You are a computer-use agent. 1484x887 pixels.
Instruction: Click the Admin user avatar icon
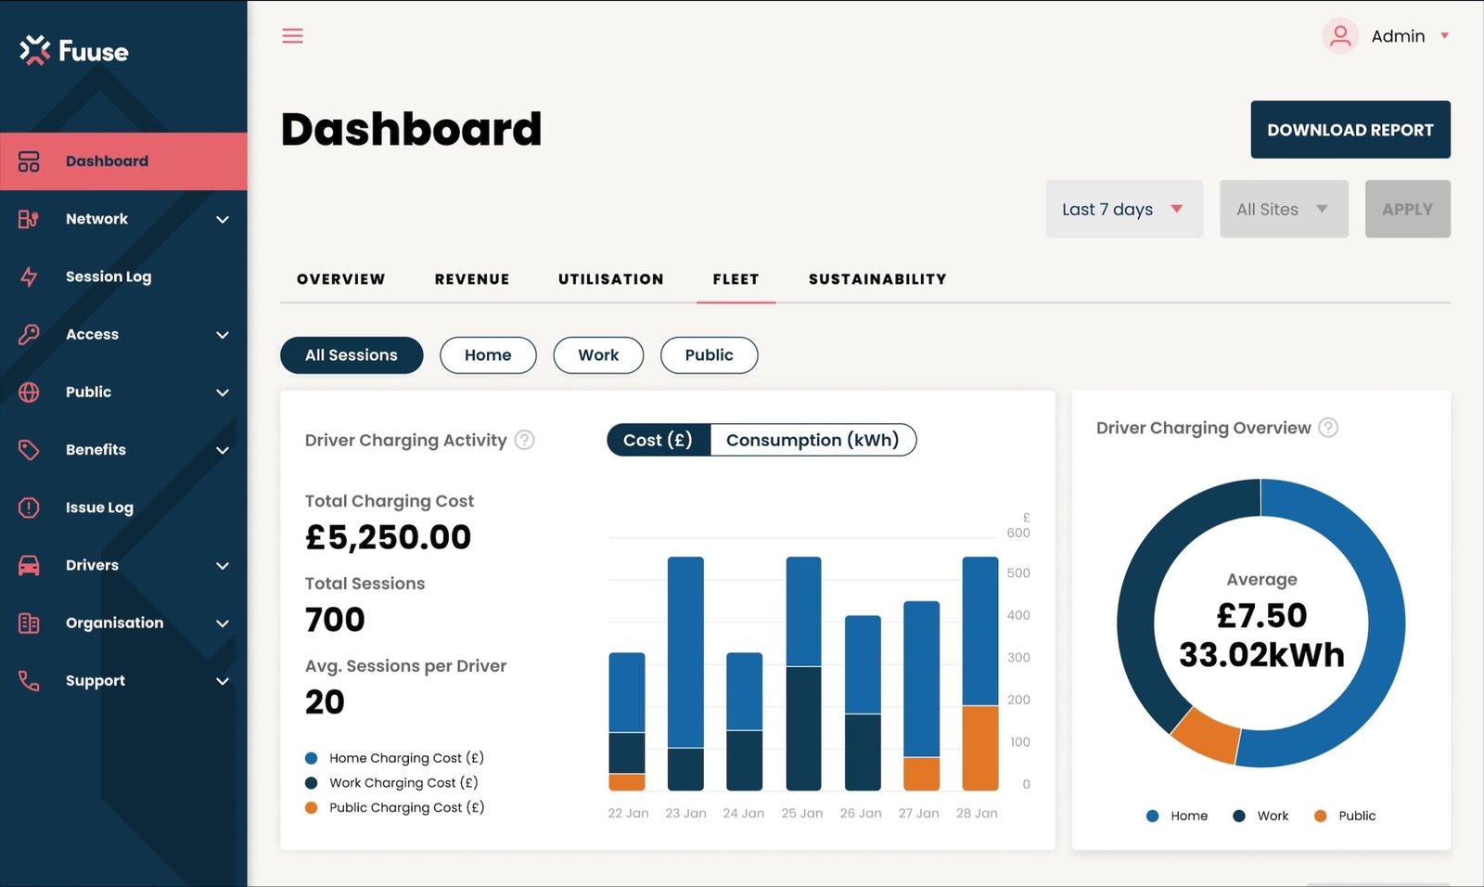1339,36
